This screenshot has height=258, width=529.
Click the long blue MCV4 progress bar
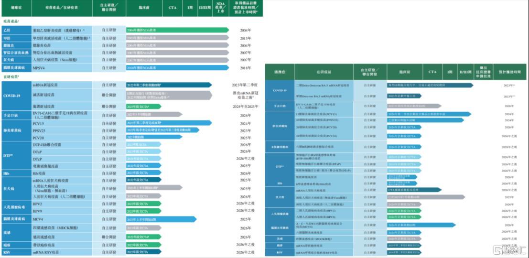[161, 219]
